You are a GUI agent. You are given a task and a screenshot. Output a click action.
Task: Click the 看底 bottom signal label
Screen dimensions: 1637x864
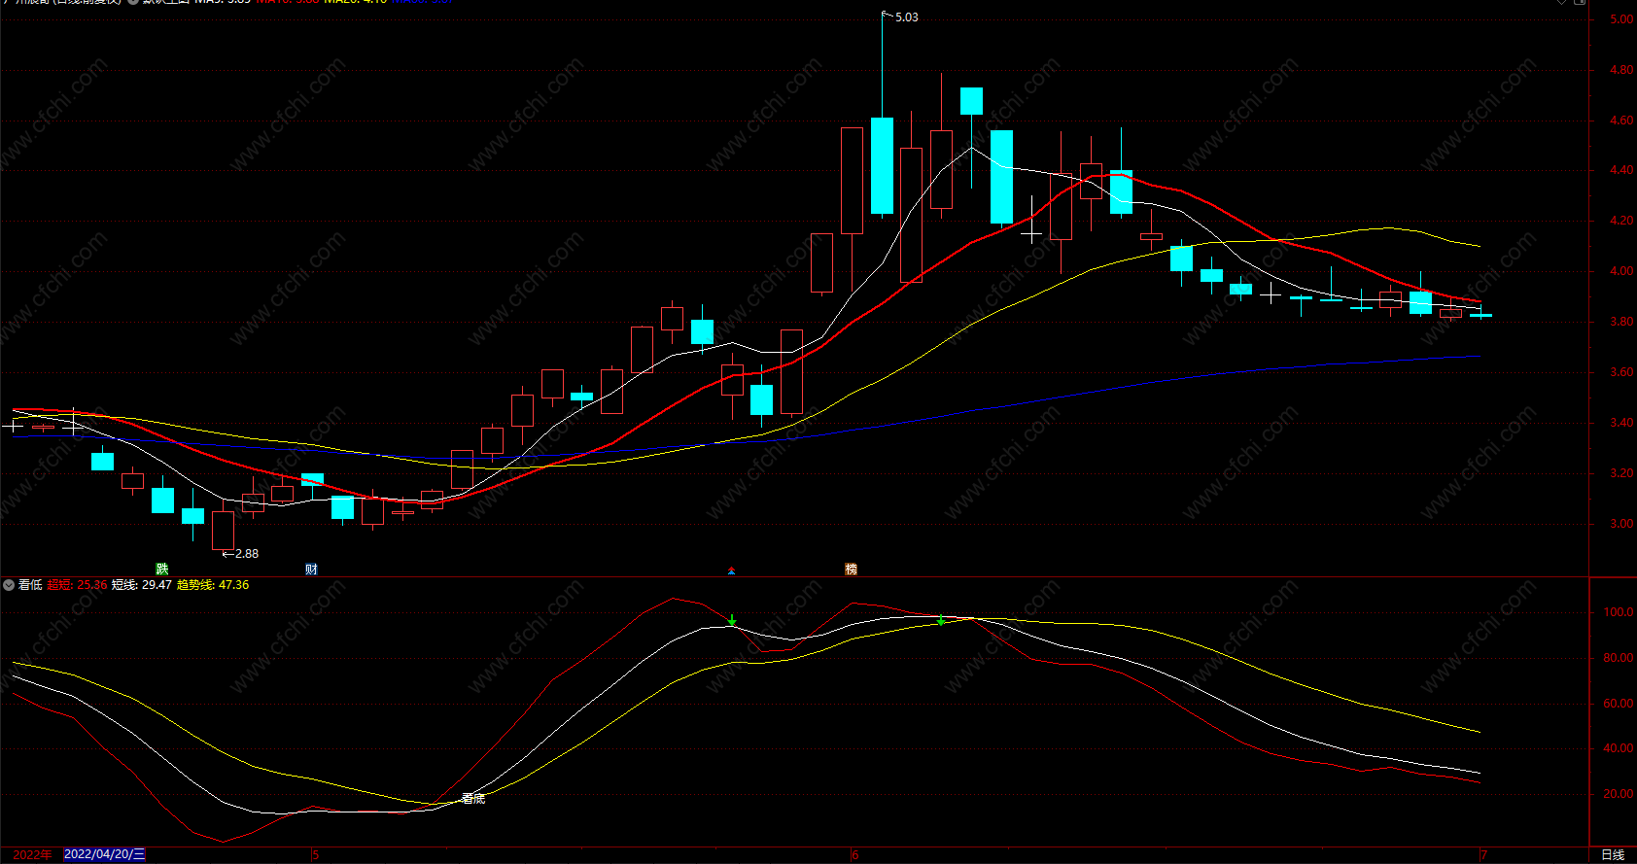tap(473, 798)
